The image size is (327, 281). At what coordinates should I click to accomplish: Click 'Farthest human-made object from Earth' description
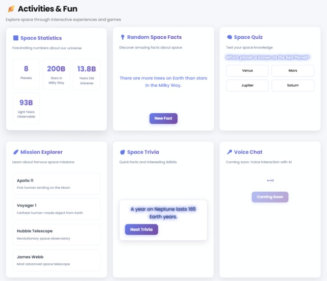(x=50, y=213)
